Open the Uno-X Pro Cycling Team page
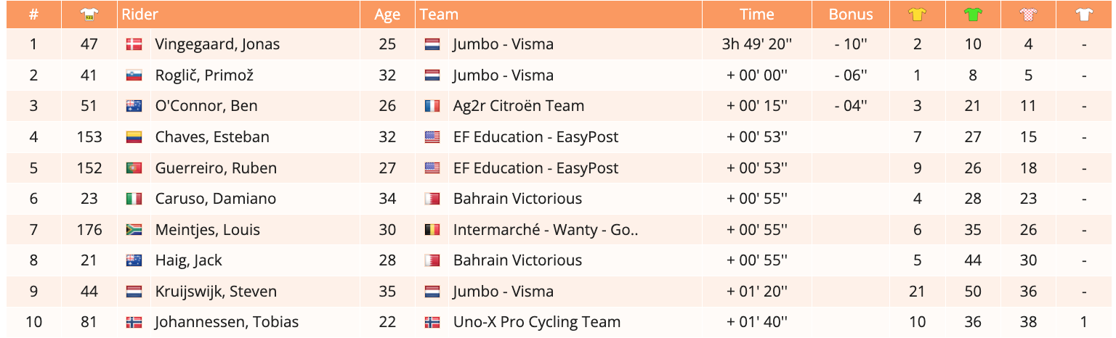Image resolution: width=1116 pixels, height=338 pixels. click(537, 322)
